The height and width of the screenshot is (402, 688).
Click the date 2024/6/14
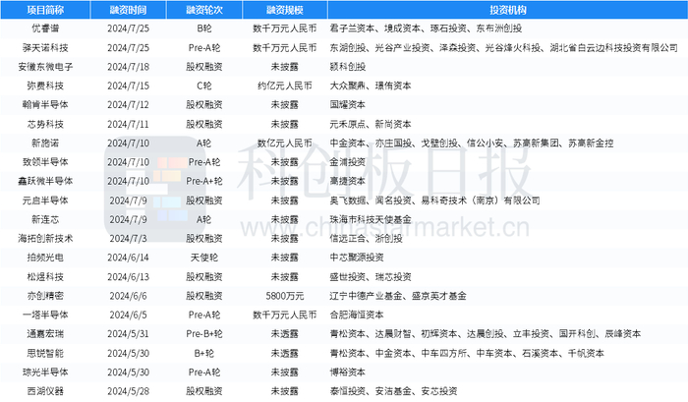click(128, 258)
